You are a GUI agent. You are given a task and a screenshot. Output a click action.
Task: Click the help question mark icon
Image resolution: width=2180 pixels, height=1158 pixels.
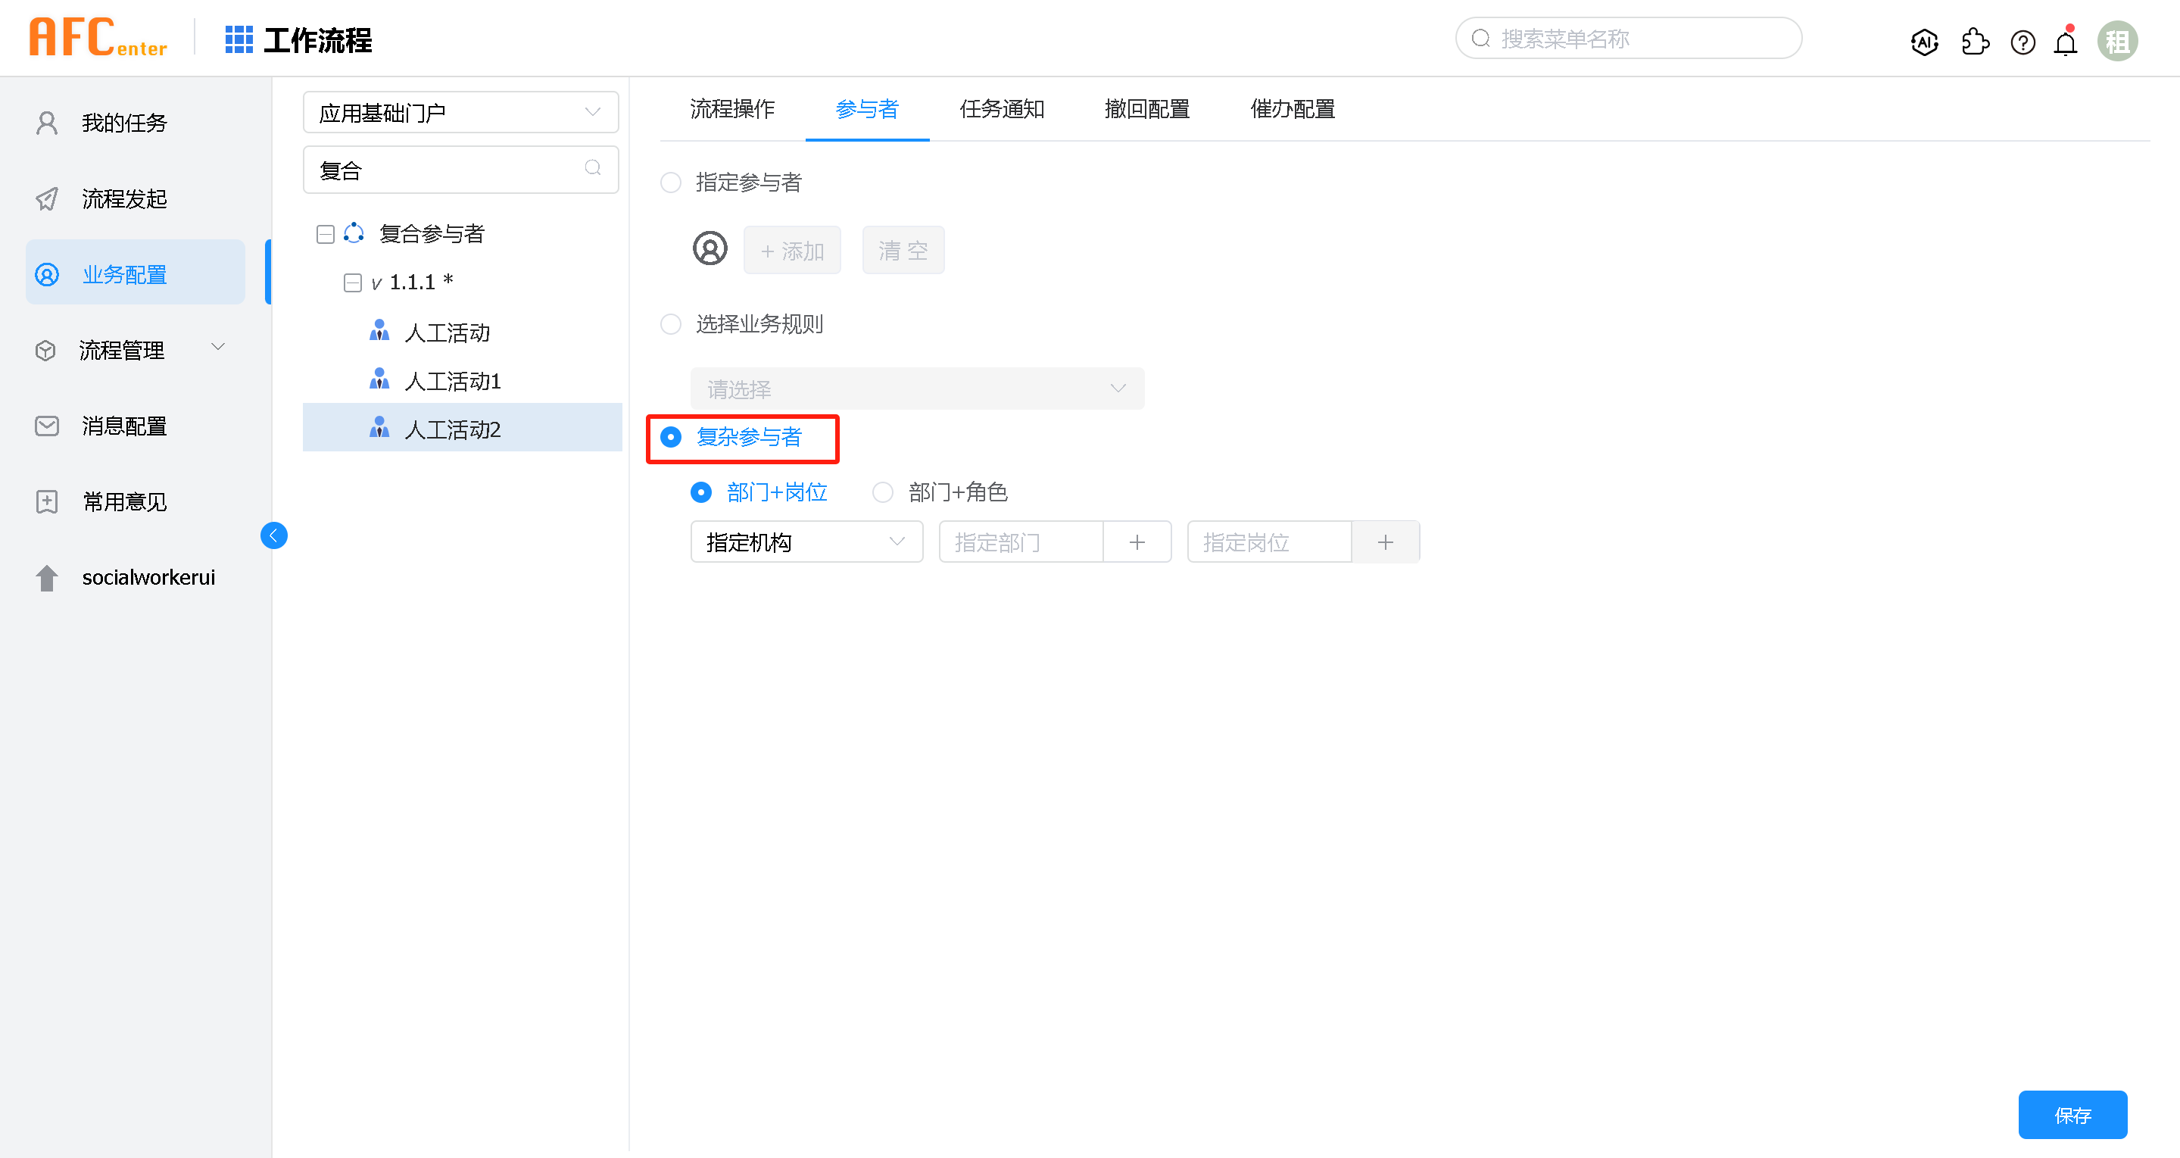(2023, 42)
